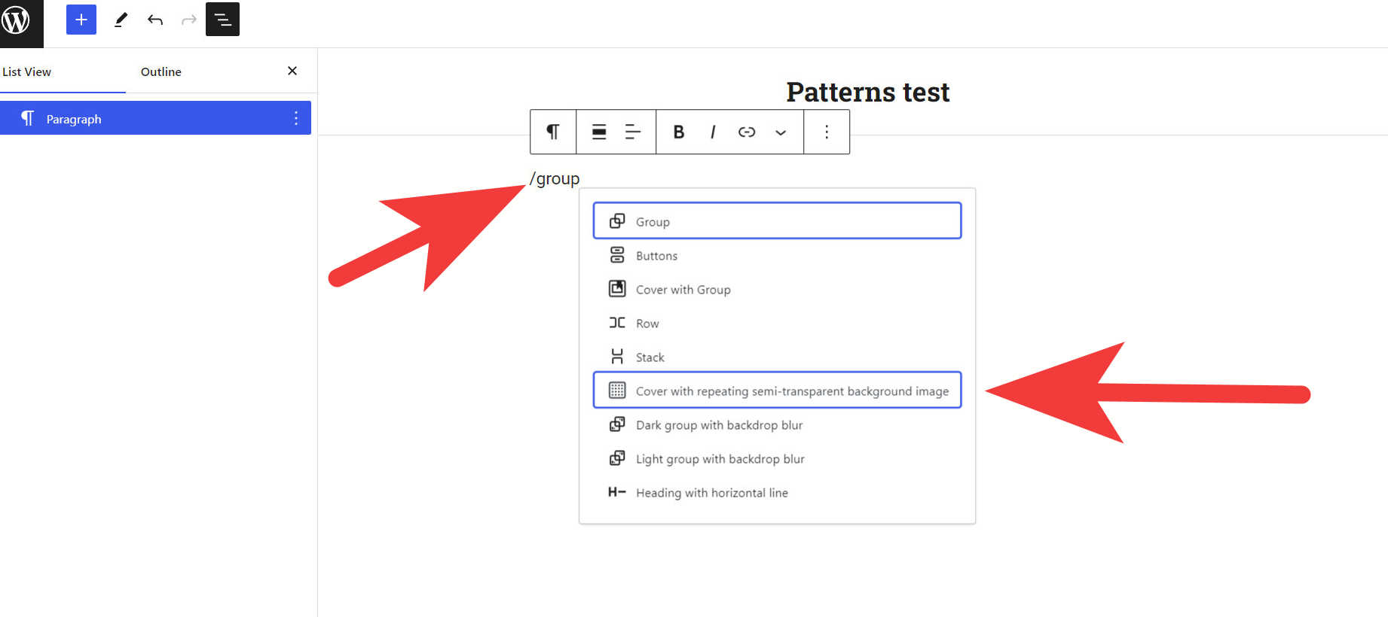Open block toolbar options menu

tap(827, 132)
